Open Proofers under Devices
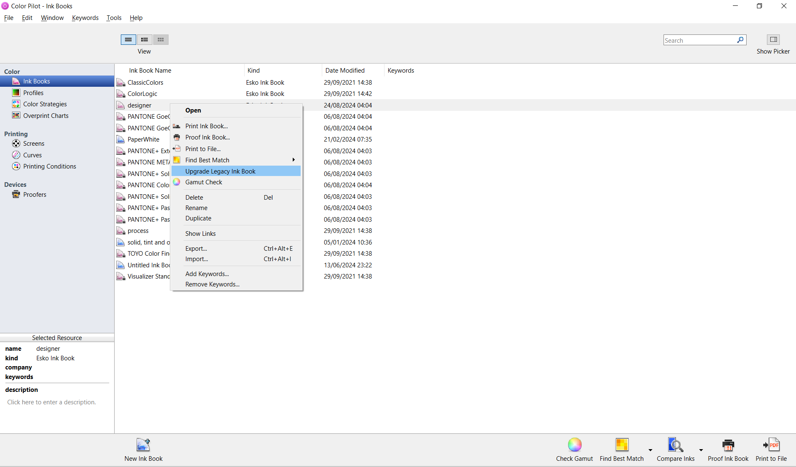796x467 pixels. [34, 194]
